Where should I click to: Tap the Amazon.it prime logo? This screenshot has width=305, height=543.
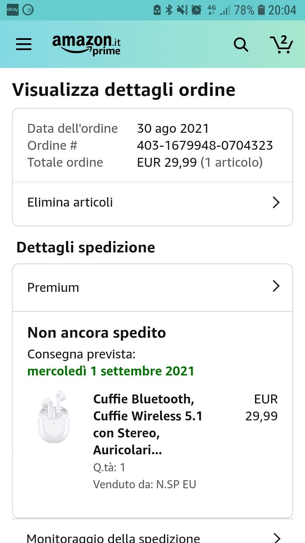click(x=87, y=45)
